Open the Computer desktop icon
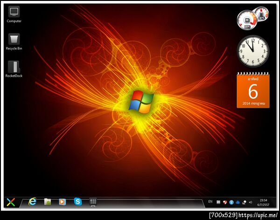280x220 pixels. [x=14, y=14]
